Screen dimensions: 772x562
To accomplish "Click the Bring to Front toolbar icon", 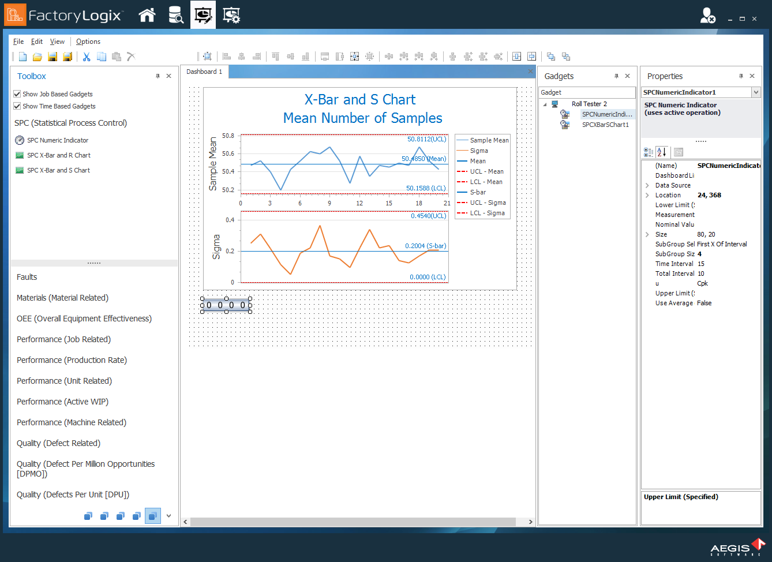I will click(x=551, y=57).
